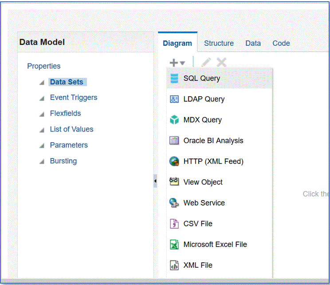Switch to the Structure tab
330x285 pixels.
coord(219,43)
